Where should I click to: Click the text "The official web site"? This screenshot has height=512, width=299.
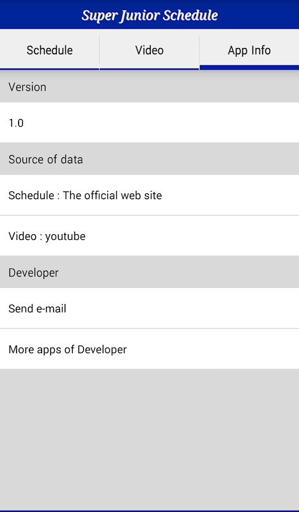coord(112,195)
